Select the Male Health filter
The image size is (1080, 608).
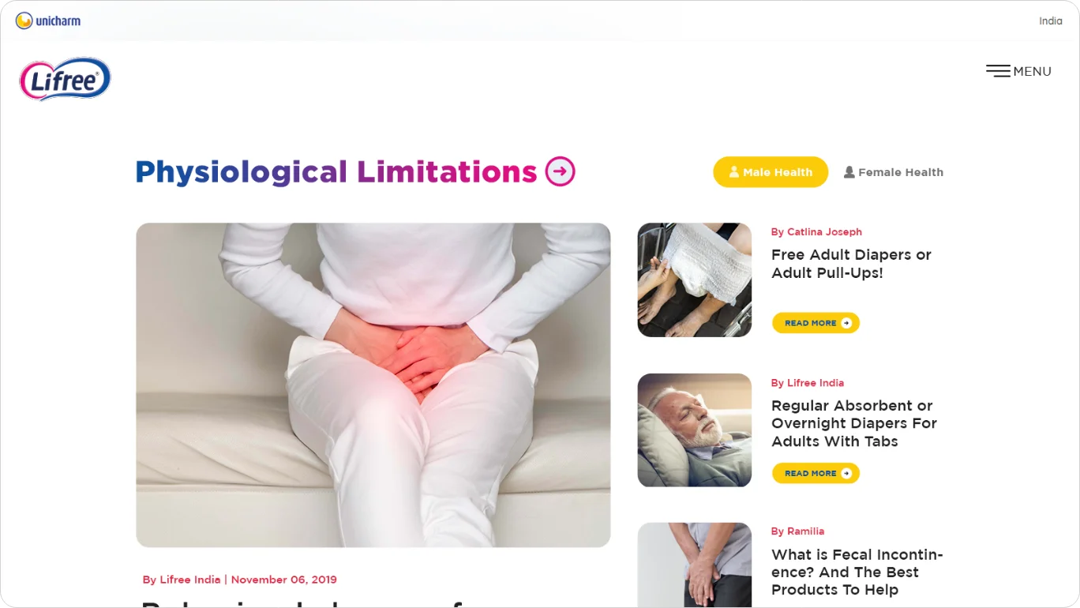[x=771, y=172]
